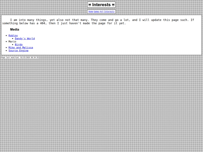Open the Home navigation link
The width and height of the screenshot is (203, 152).
pyautogui.click(x=91, y=12)
